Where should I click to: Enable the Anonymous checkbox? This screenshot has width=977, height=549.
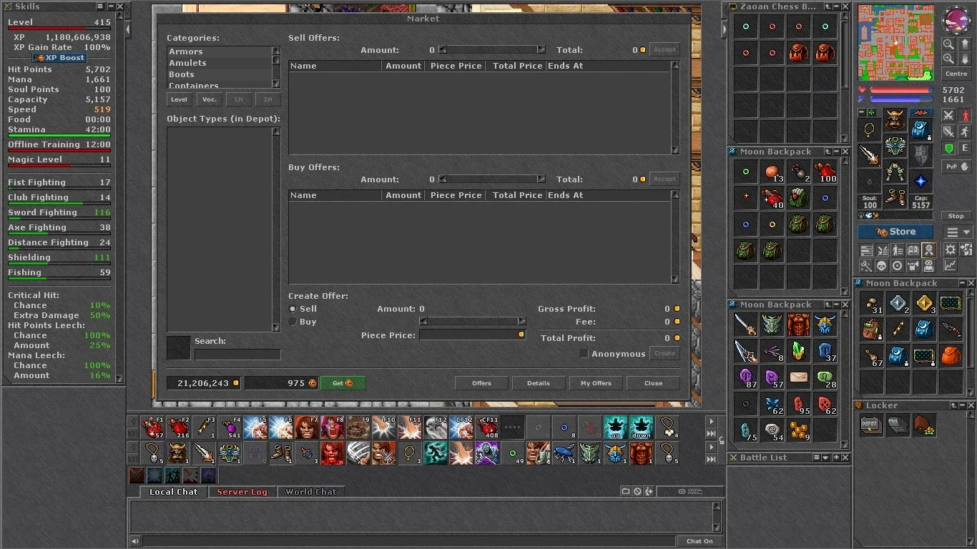[x=584, y=354]
